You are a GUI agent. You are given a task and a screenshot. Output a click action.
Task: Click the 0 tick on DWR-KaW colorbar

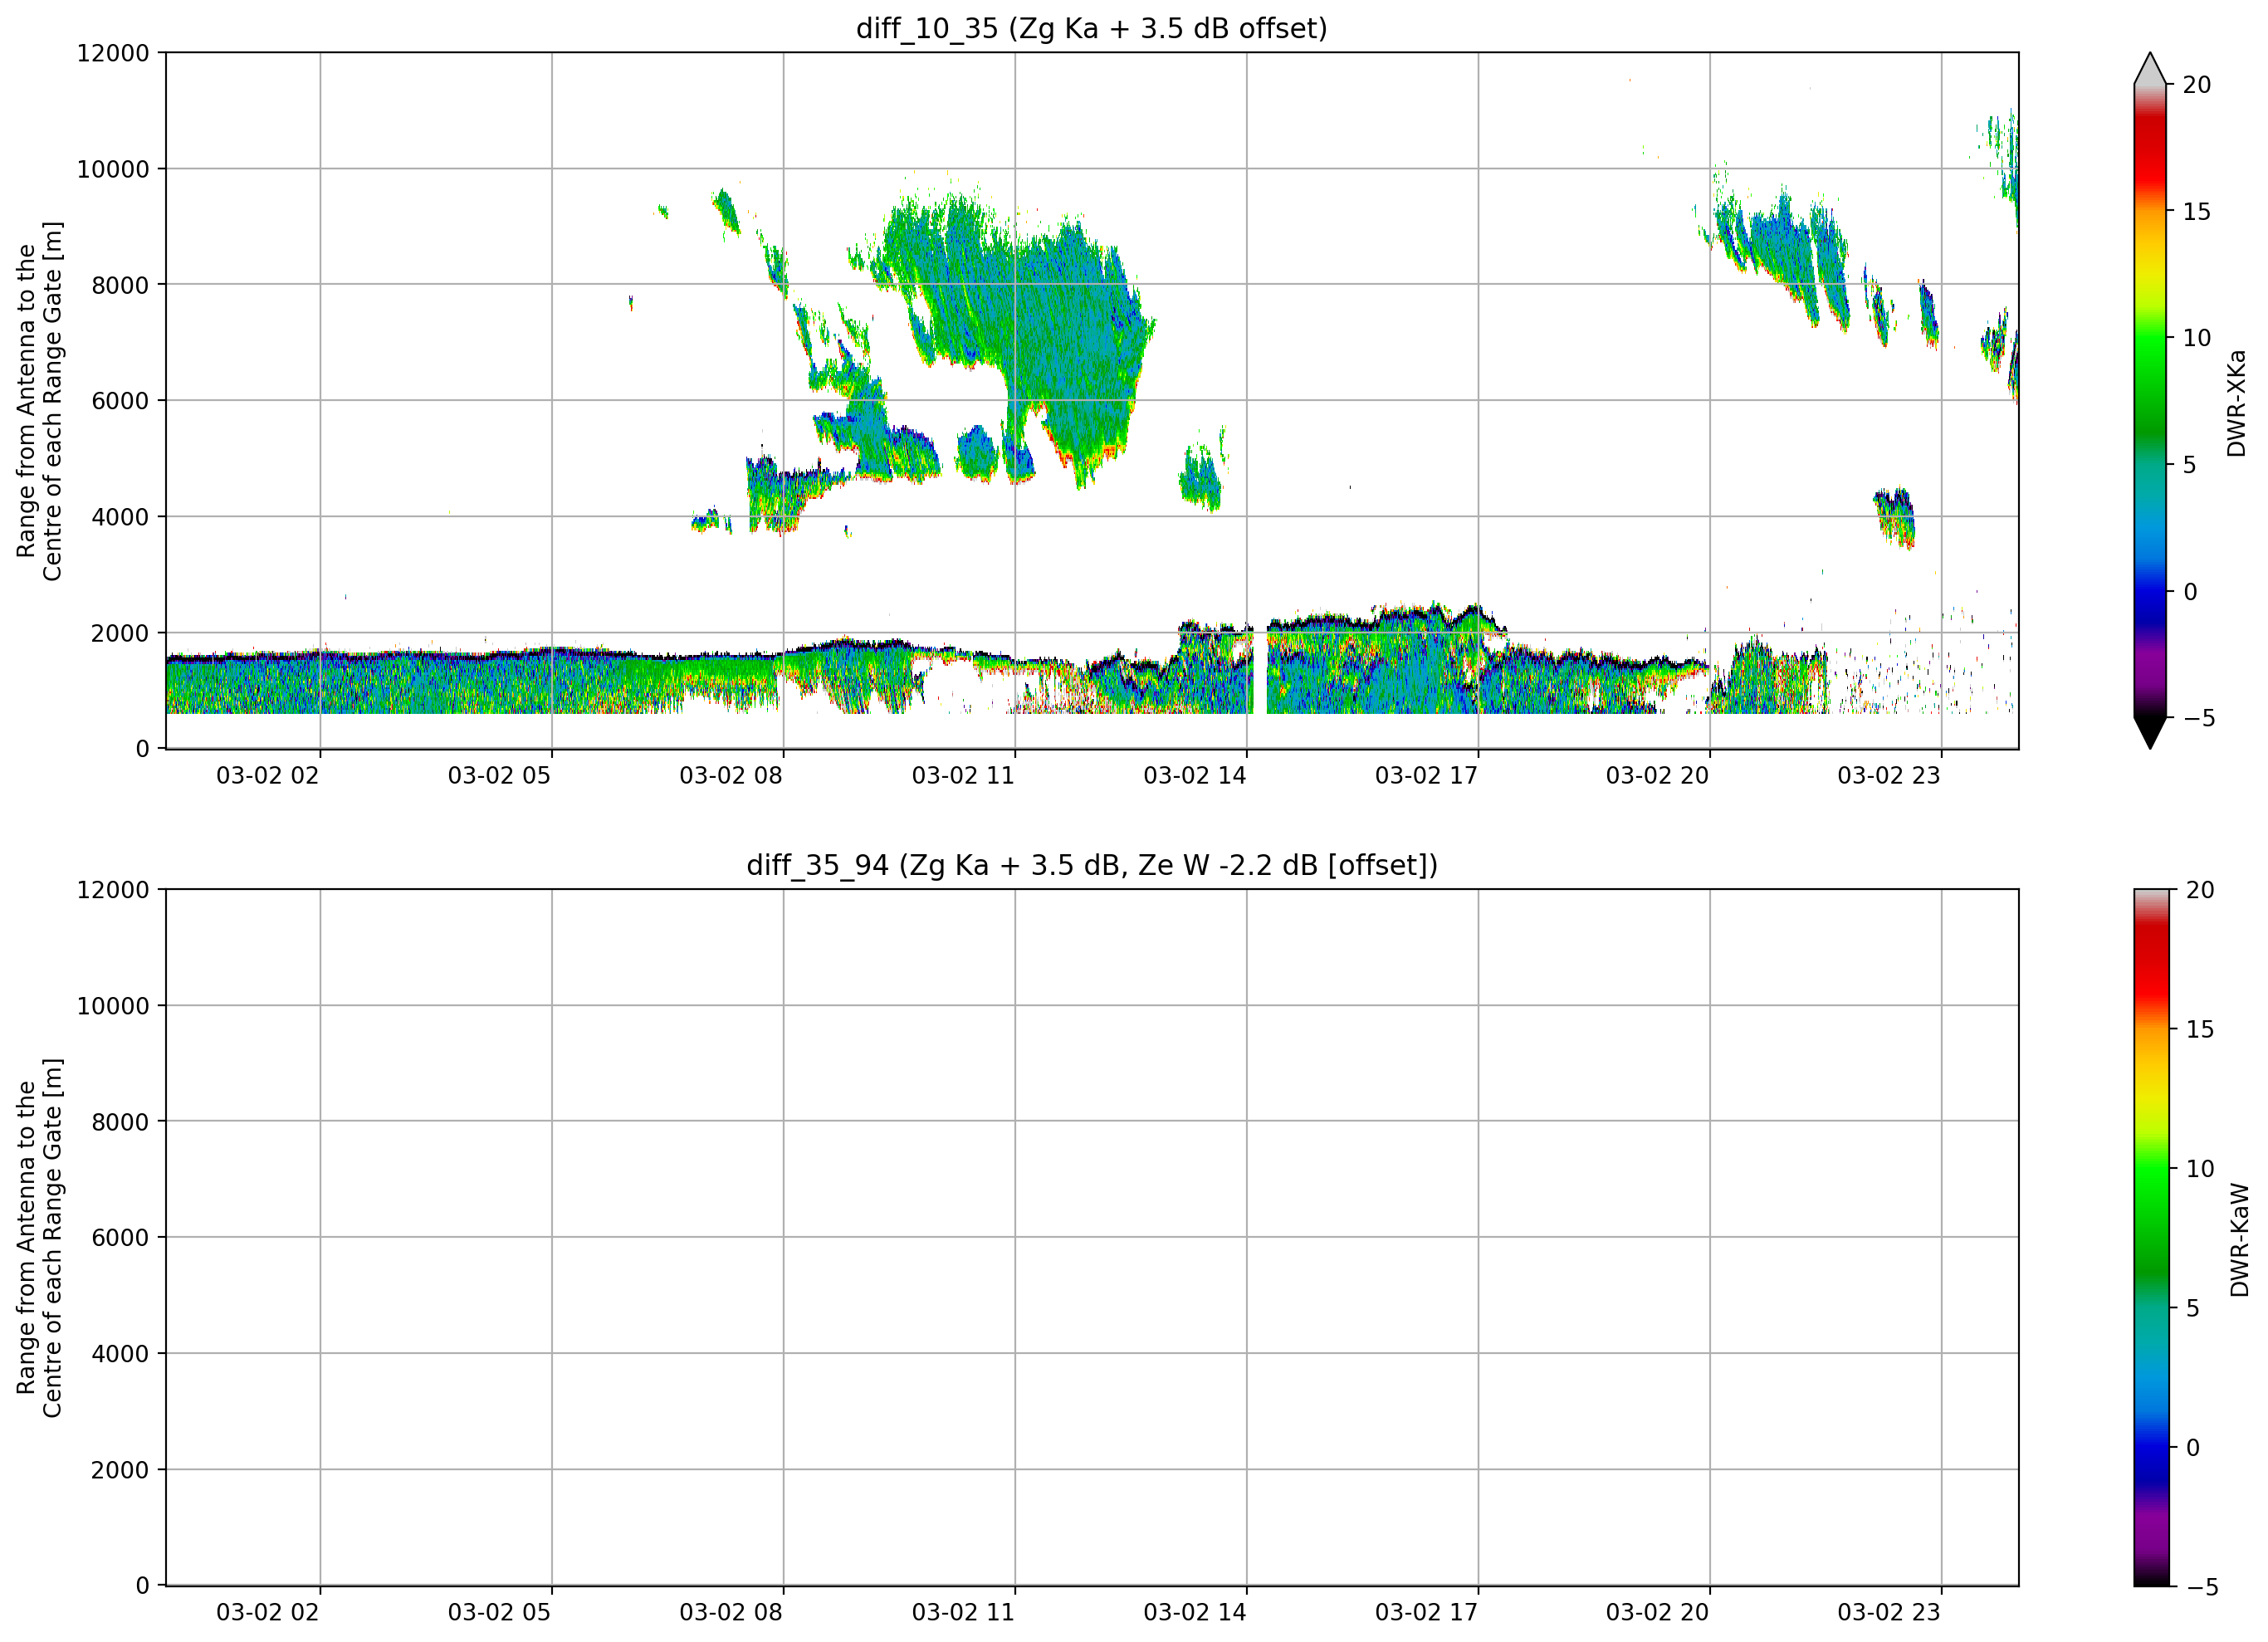[2193, 1447]
